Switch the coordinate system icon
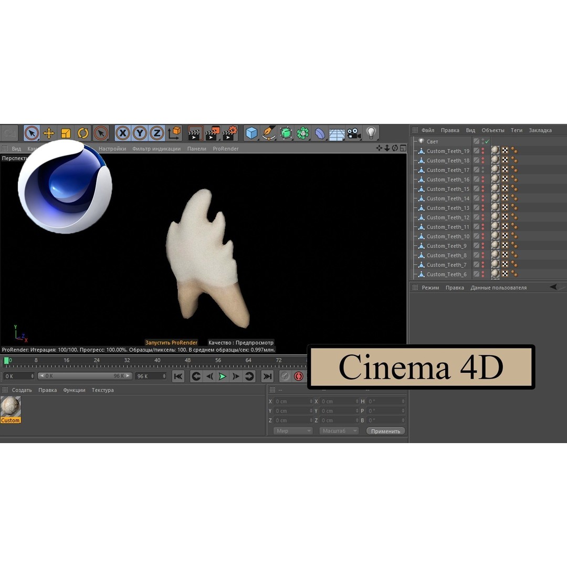Screen dimensions: 567x567 tap(174, 133)
